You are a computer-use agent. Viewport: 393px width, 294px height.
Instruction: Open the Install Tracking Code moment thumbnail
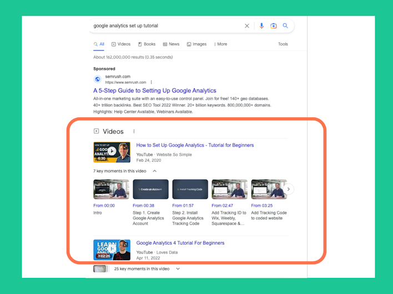coord(190,189)
